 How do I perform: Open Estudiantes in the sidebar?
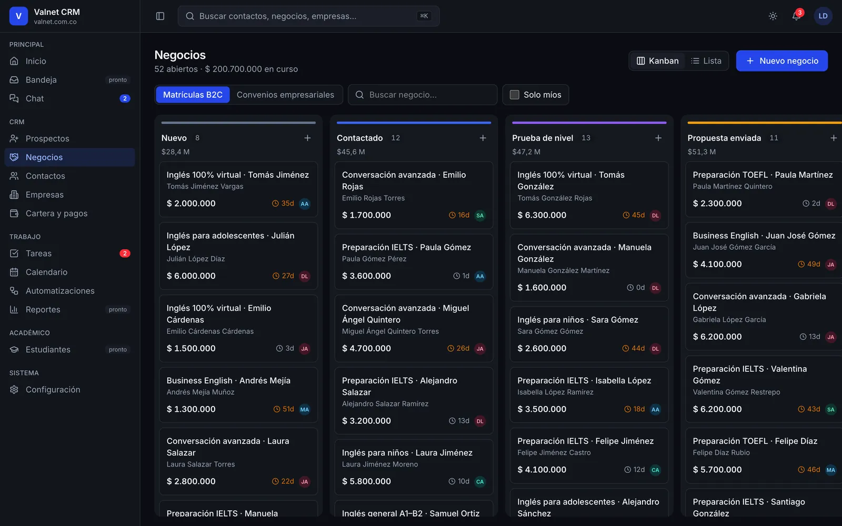click(69, 350)
